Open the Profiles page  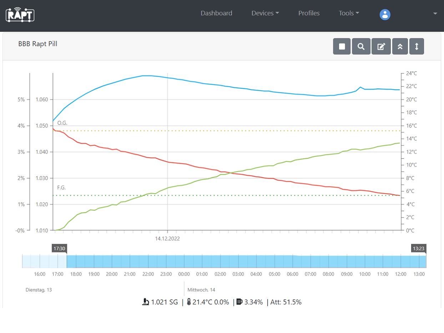coord(309,13)
